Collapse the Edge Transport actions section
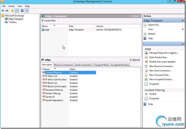The width and height of the screenshot is (186, 129). click(183, 20)
